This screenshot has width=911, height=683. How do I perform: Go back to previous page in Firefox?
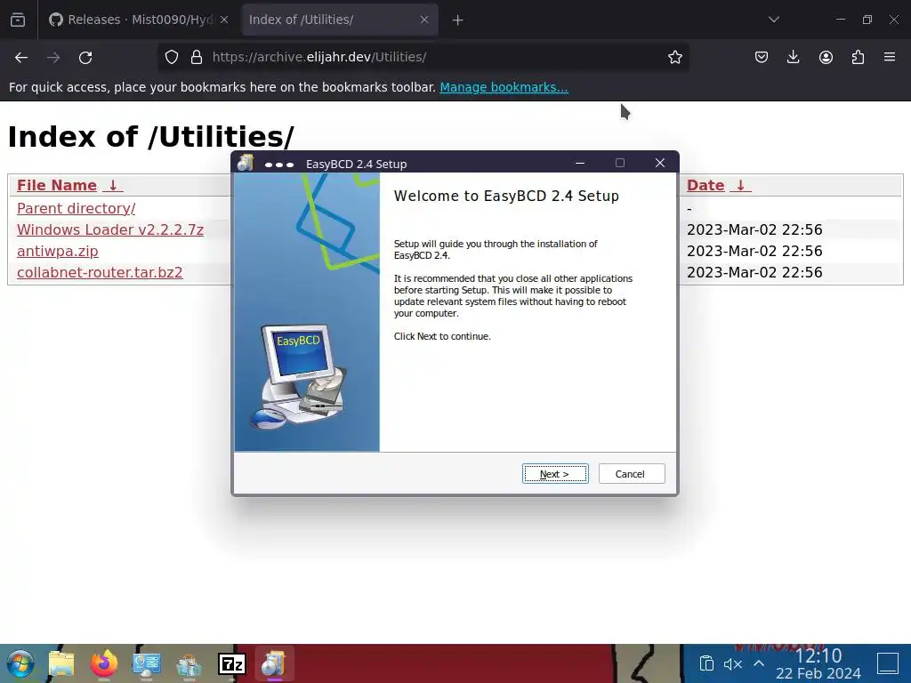[x=21, y=57]
